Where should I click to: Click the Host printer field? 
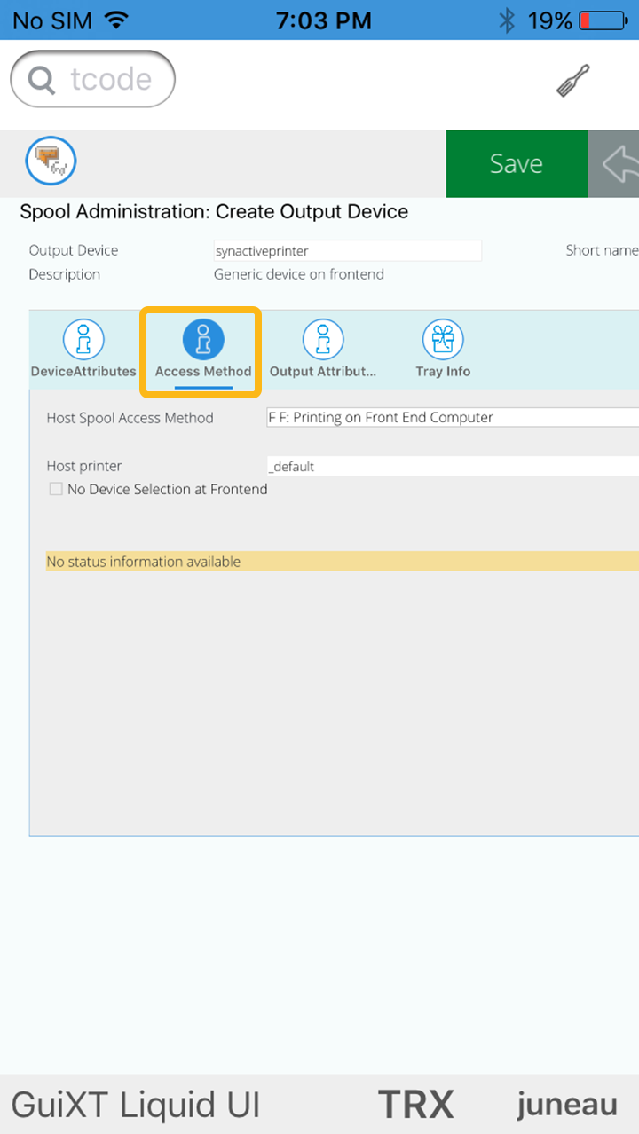453,467
